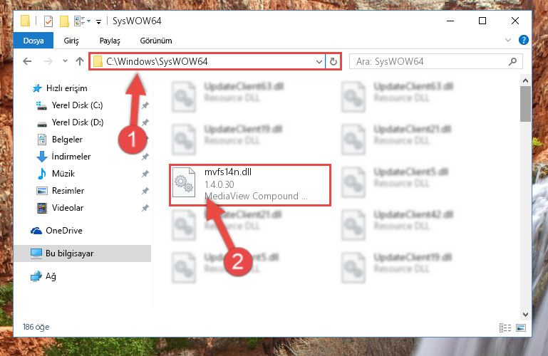Open the Dosya menu tab

tap(33, 41)
